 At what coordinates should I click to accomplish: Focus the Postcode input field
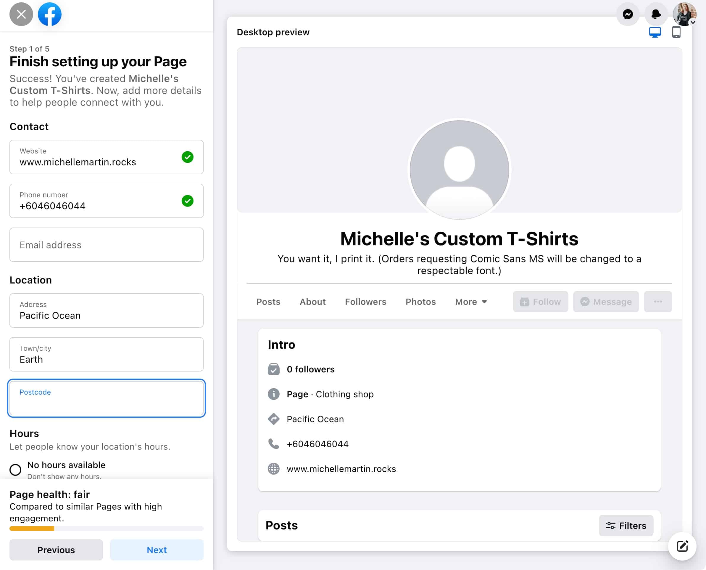click(107, 398)
